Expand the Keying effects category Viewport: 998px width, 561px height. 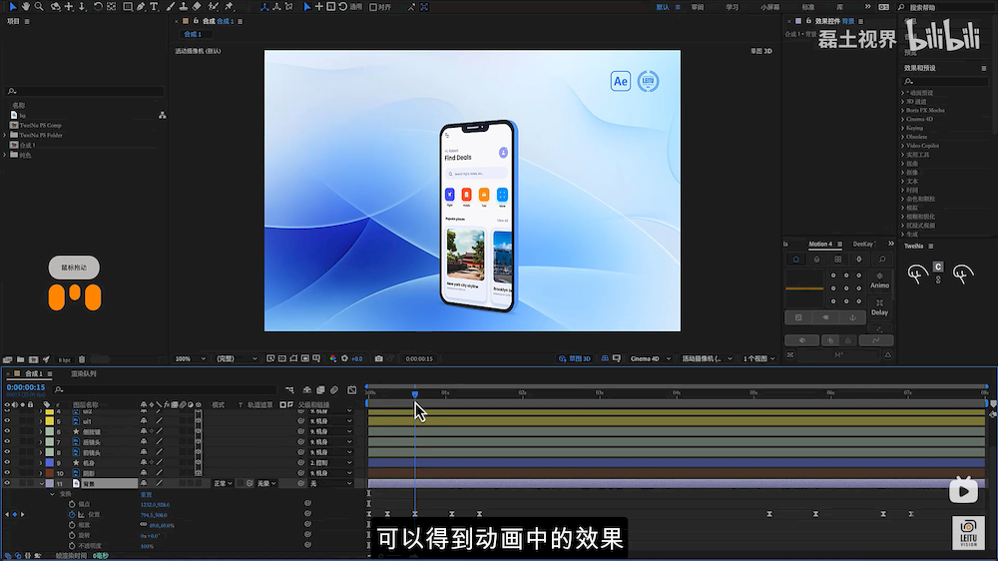(x=914, y=128)
